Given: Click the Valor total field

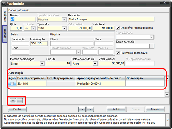Looking at the screenshot, I should [x=104, y=28].
